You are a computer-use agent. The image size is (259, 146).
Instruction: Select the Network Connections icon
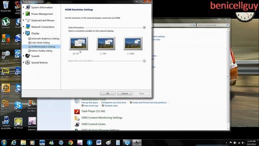coord(28,27)
